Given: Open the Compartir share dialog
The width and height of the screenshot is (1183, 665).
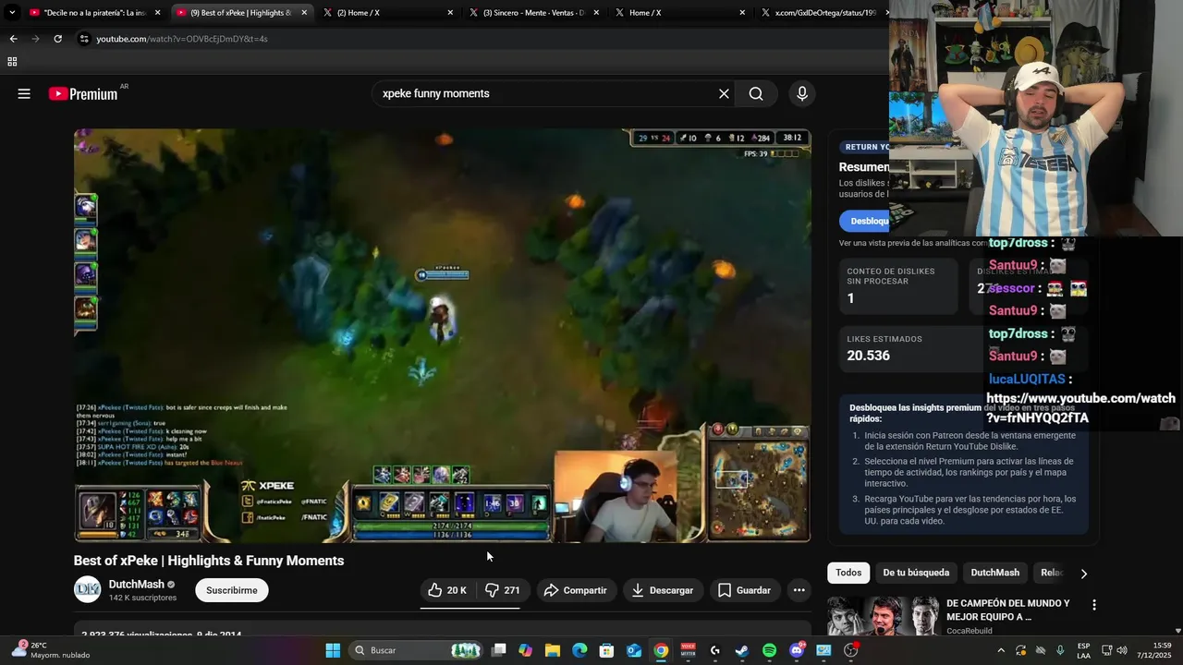Looking at the screenshot, I should pos(575,590).
